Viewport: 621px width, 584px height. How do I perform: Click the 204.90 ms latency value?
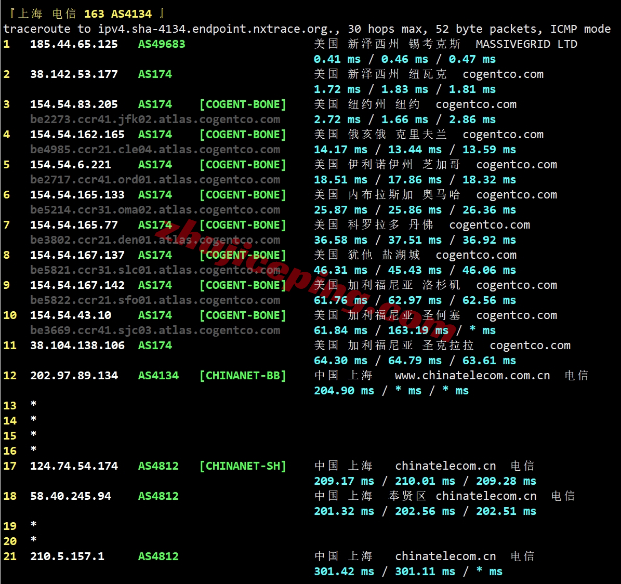pyautogui.click(x=344, y=390)
